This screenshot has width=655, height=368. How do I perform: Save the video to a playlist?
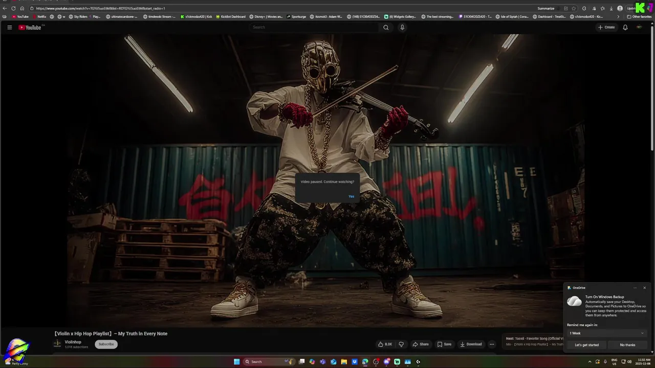click(x=444, y=344)
